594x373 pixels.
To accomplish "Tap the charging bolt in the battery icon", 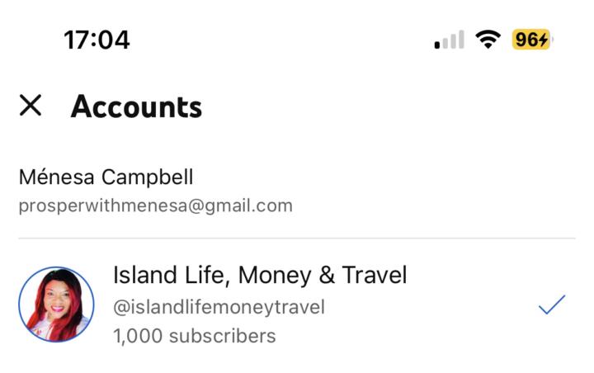I will 544,40.
